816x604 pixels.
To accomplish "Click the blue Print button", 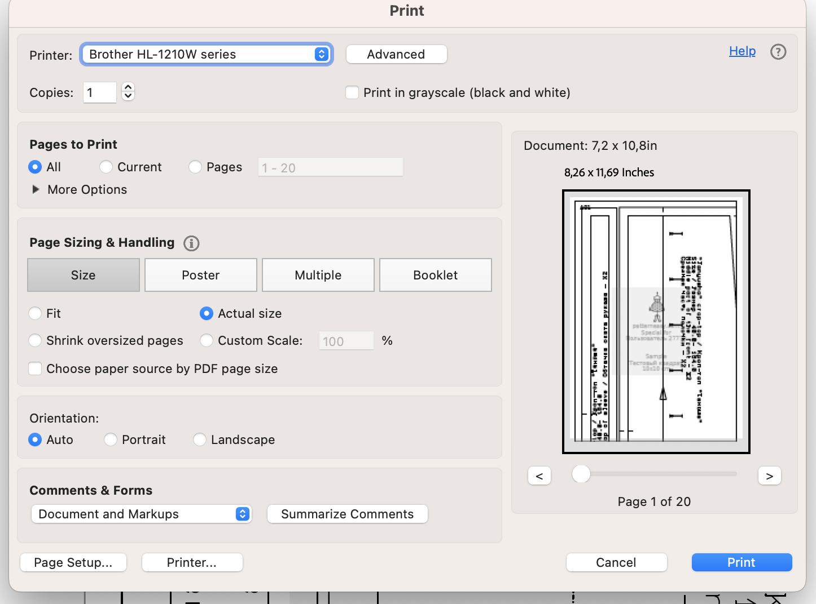I will 742,562.
